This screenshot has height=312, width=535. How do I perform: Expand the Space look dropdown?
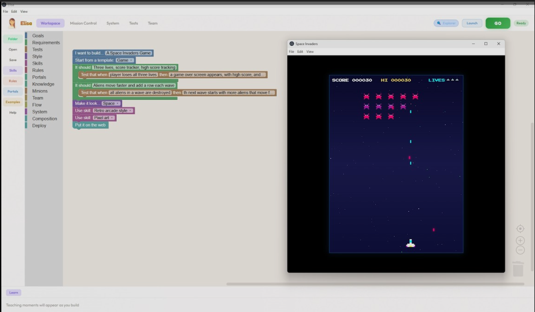[x=111, y=103]
